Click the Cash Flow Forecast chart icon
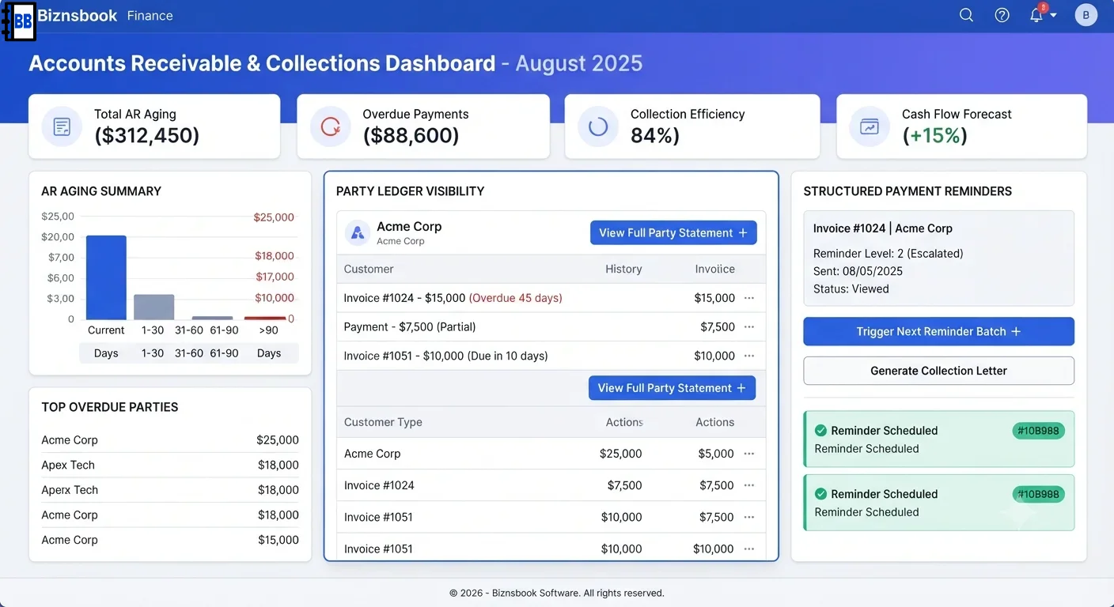This screenshot has width=1114, height=607. (870, 126)
